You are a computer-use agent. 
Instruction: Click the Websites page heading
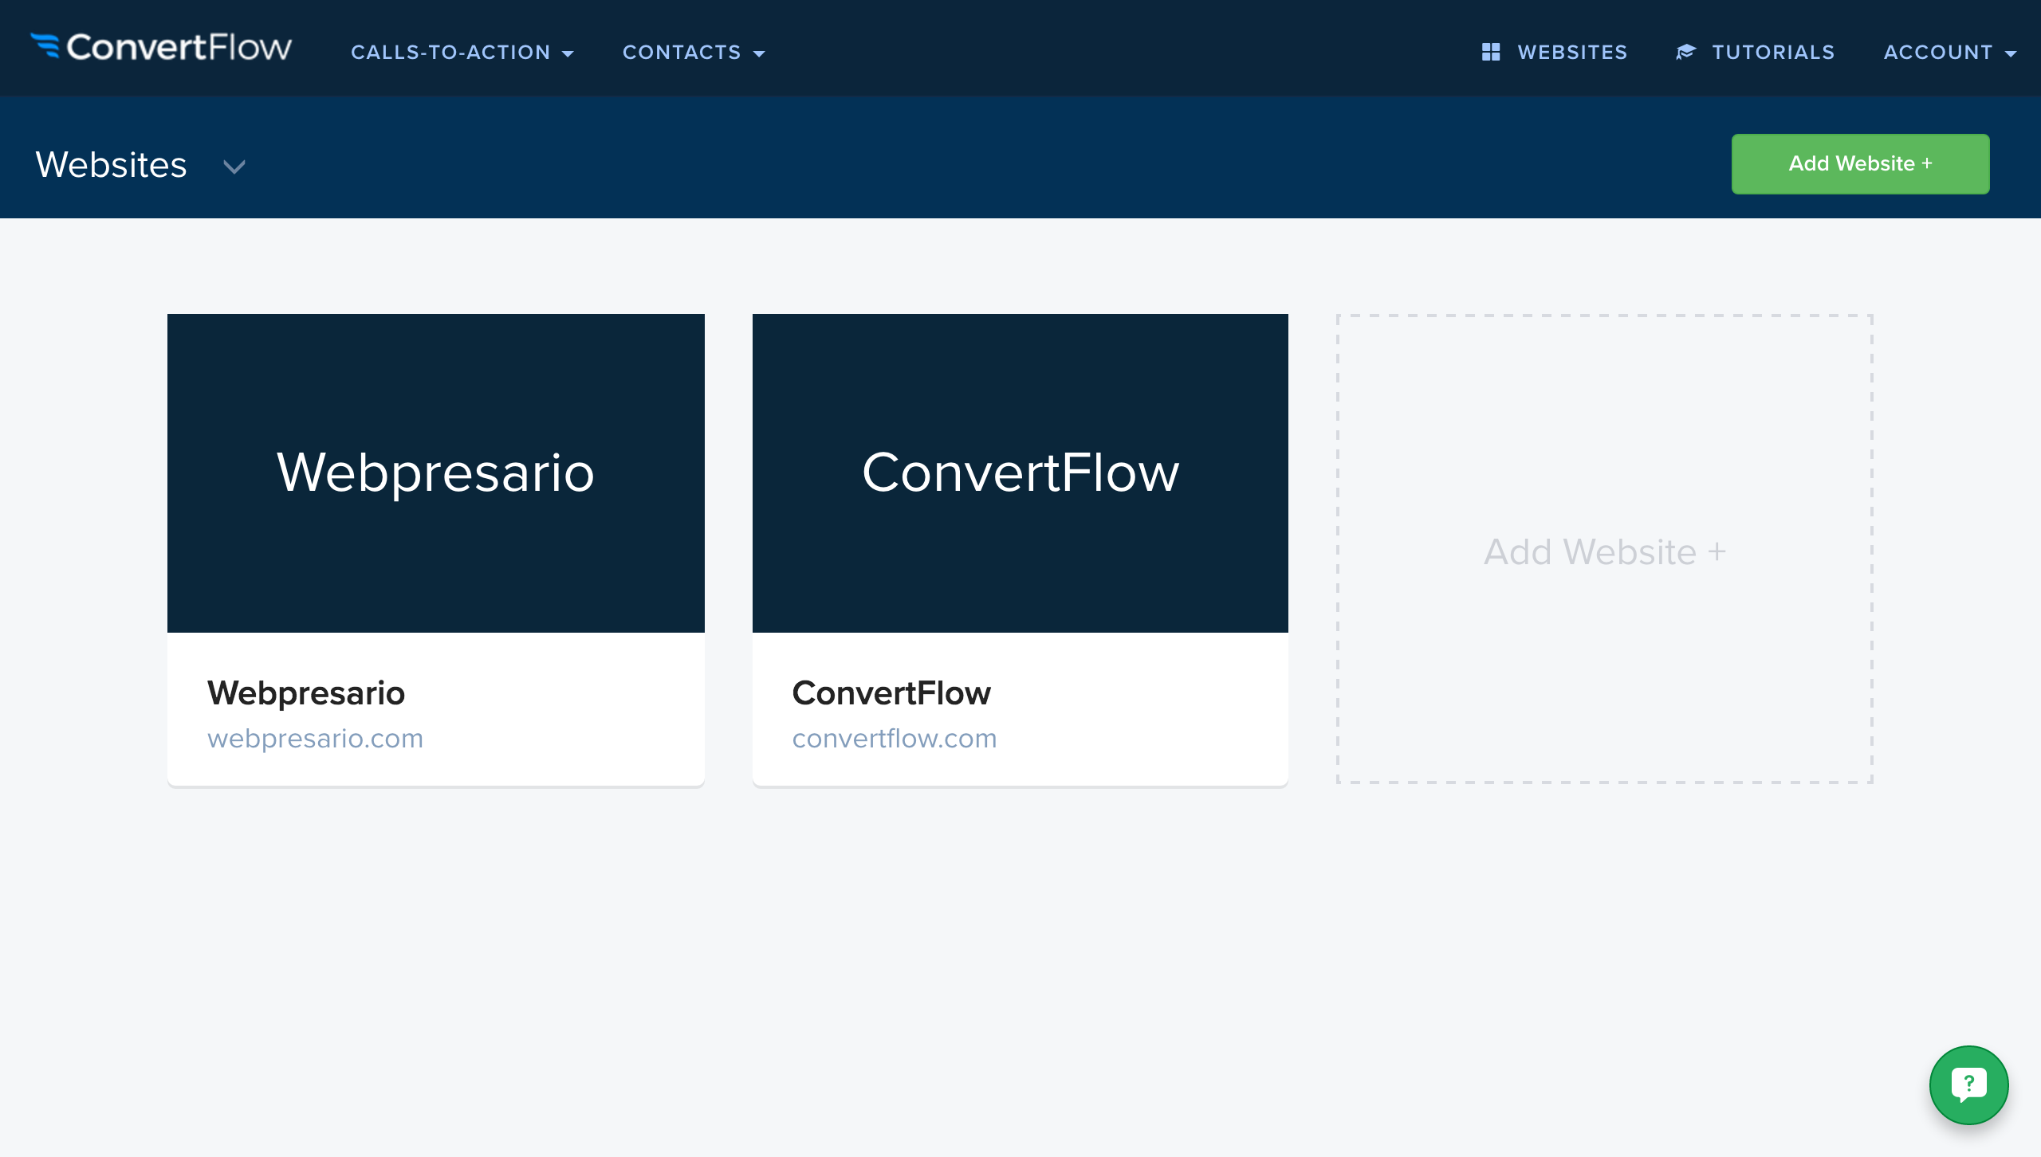click(x=112, y=165)
